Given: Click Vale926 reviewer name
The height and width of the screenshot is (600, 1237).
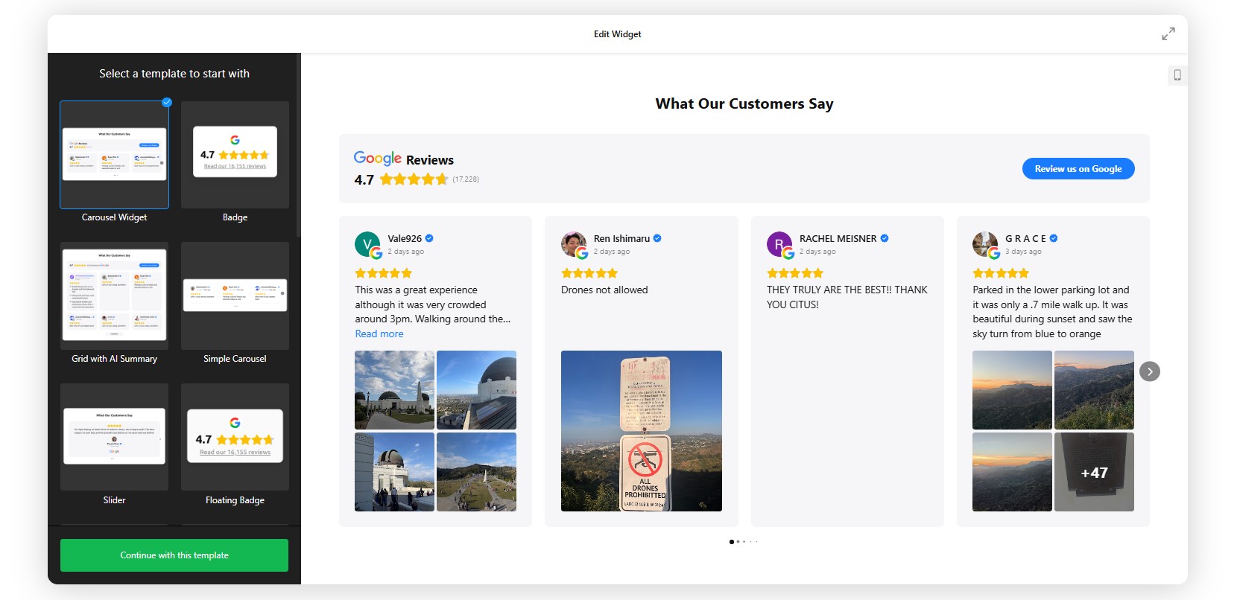Looking at the screenshot, I should tap(405, 239).
